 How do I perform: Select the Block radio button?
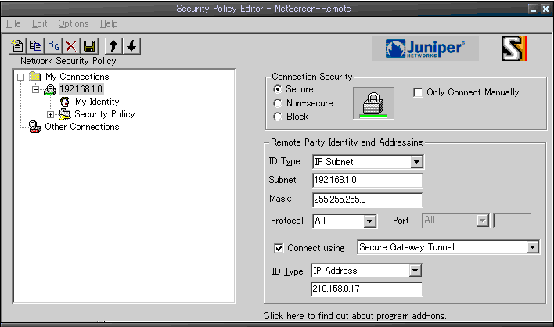(x=278, y=117)
